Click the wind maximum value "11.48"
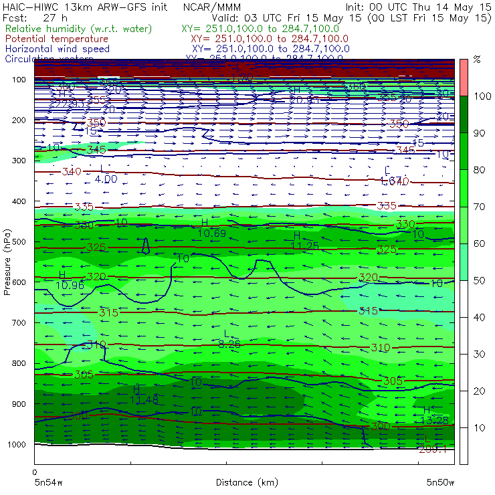Image resolution: width=495 pixels, height=495 pixels. [x=144, y=400]
